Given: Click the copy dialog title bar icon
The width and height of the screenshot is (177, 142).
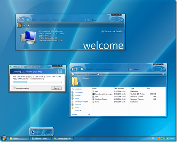Looking at the screenshot, I should (x=11, y=66).
